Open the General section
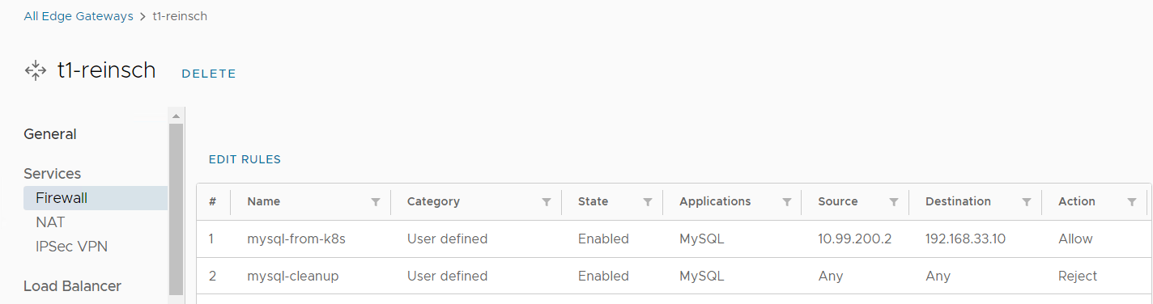The height and width of the screenshot is (304, 1153). (x=50, y=134)
